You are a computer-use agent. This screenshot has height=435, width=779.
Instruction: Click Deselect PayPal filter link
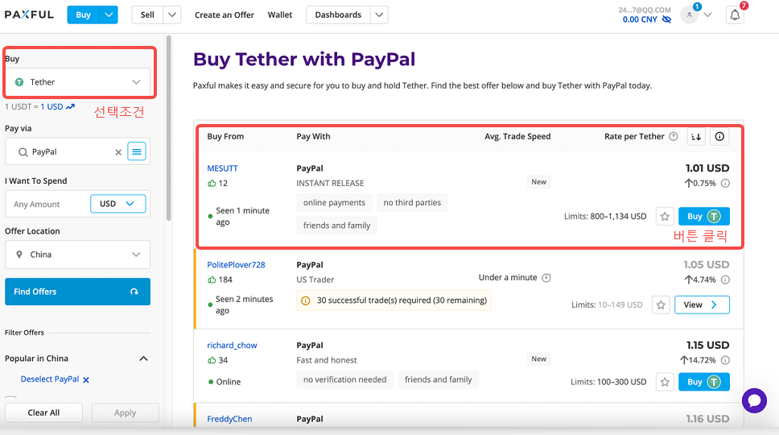click(x=55, y=379)
